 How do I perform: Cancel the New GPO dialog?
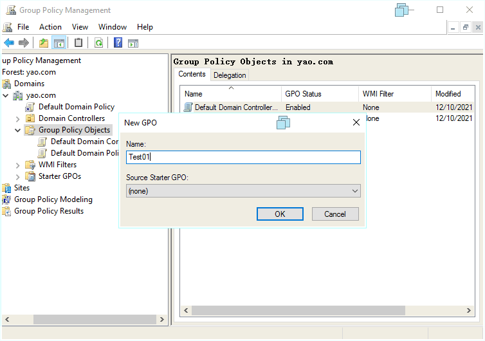coord(335,214)
